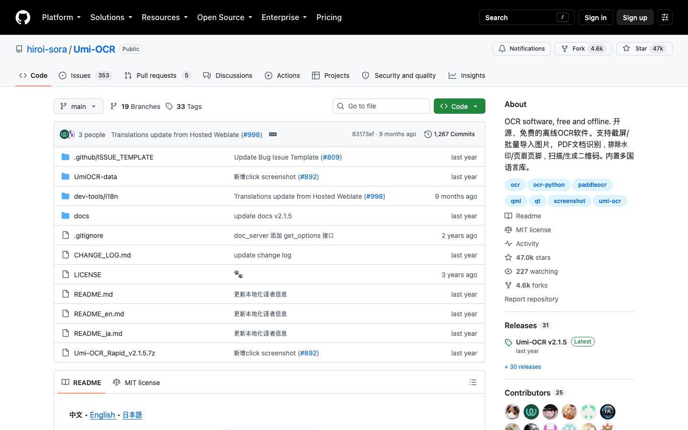Viewport: 688px width, 430px height.
Task: Open the MIT license link in About
Action: click(x=528, y=230)
